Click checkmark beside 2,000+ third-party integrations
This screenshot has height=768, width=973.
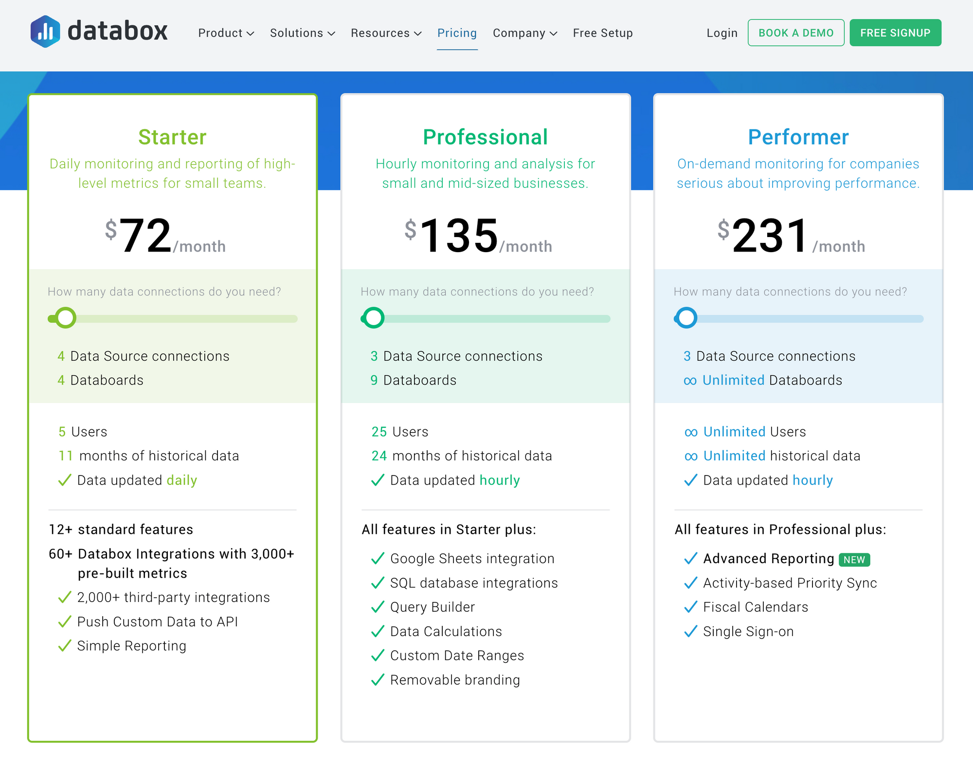click(65, 597)
